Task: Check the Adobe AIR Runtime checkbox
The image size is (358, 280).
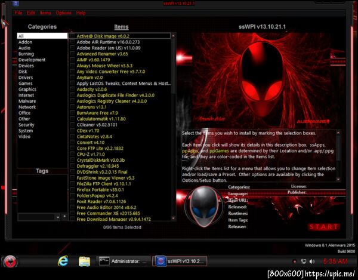Action: pyautogui.click(x=72, y=42)
